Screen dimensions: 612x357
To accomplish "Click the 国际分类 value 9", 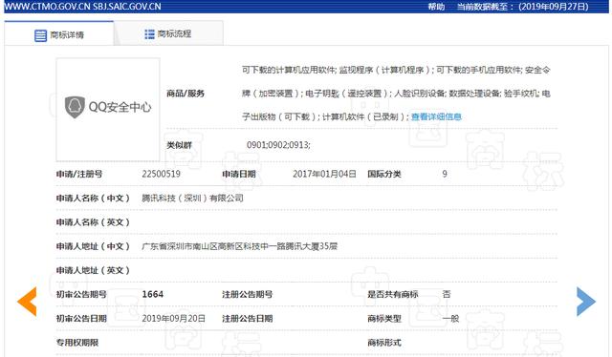I will click(x=445, y=174).
